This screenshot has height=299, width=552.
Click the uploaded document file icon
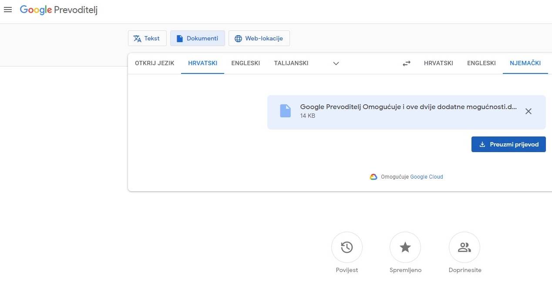(285, 111)
